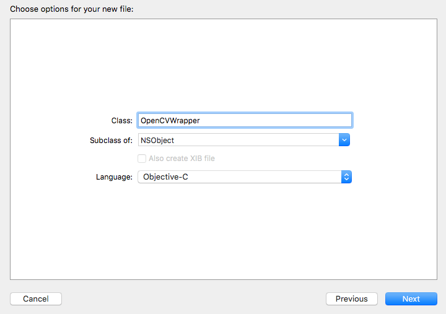446x314 pixels.
Task: Click the "Language:" label
Action: click(x=114, y=177)
